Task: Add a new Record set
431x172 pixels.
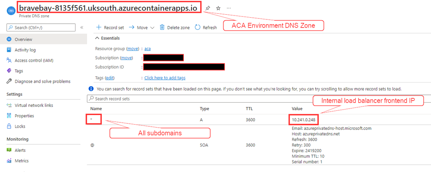Action: [110, 28]
